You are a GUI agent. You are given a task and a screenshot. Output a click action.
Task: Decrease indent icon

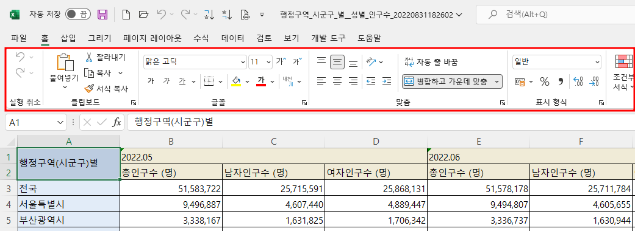pyautogui.click(x=370, y=81)
